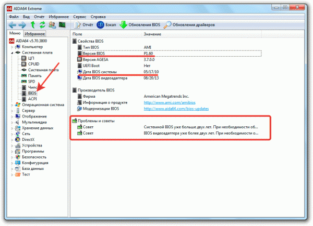This screenshot has width=313, height=226.
Task: Click the Поле column header
Action: click(77, 34)
